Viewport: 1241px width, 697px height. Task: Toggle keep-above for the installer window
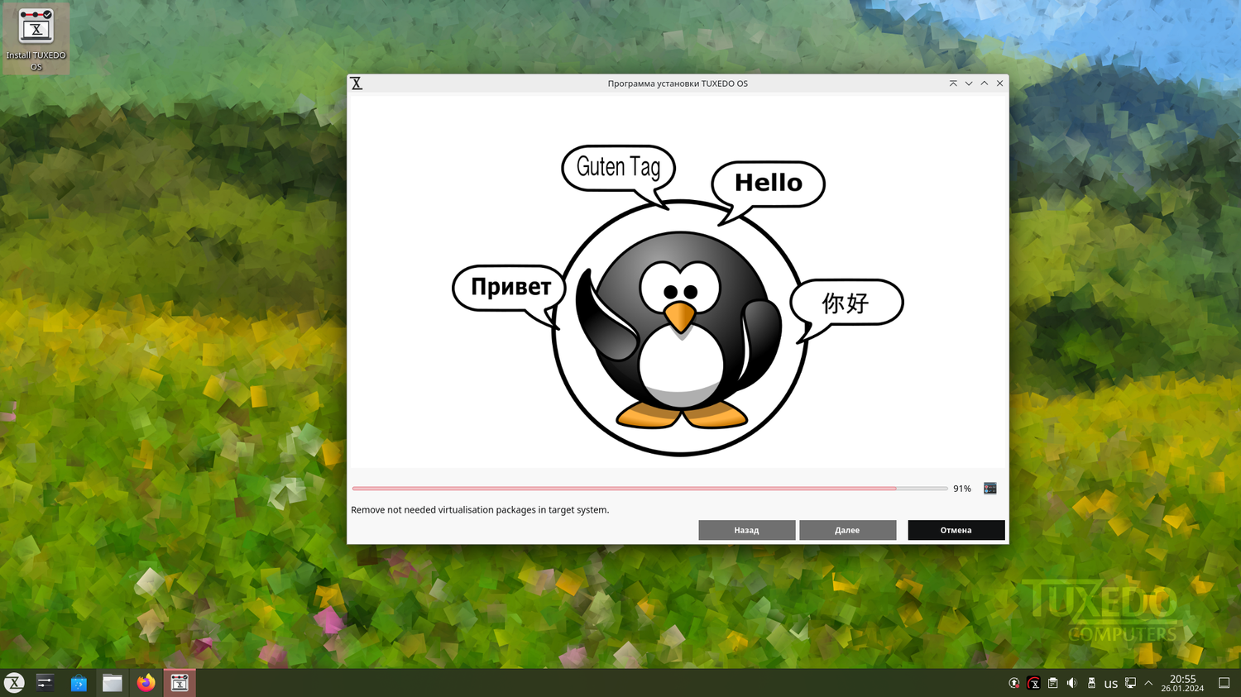[x=953, y=84]
